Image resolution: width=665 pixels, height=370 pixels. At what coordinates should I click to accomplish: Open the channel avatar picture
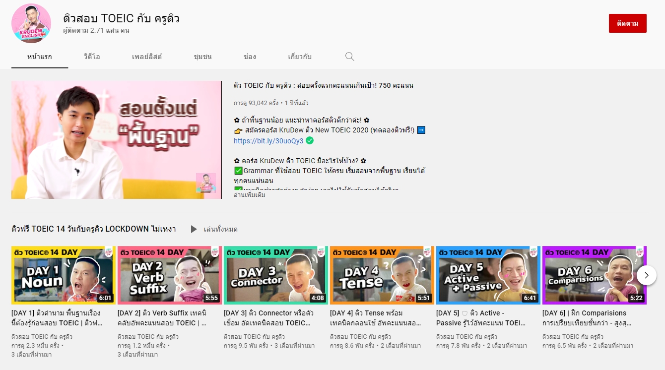coord(31,23)
